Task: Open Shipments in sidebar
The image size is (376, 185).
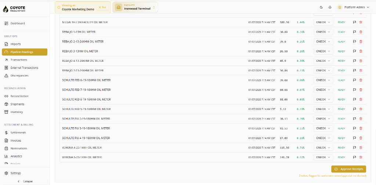Action: [x=25, y=104]
